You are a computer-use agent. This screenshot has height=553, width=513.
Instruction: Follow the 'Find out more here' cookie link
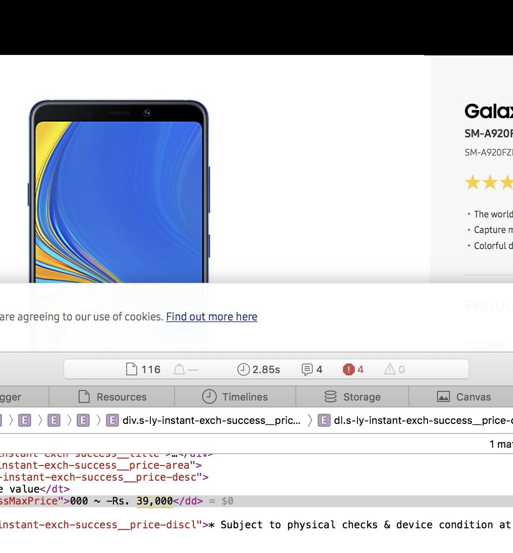211,317
